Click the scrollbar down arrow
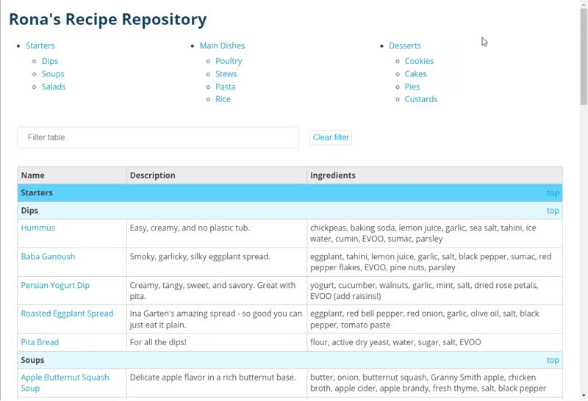 pos(584,396)
